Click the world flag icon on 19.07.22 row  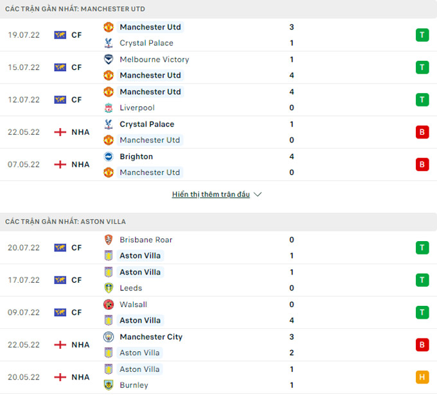(60, 35)
